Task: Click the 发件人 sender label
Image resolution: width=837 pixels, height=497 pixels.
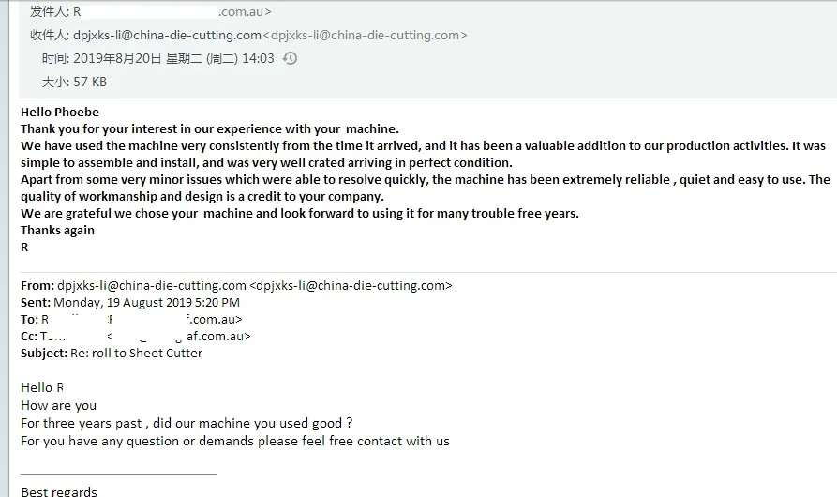Action: click(49, 12)
